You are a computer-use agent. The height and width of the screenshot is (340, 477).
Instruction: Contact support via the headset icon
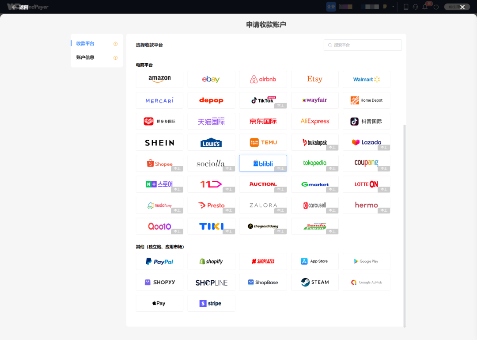pos(415,7)
